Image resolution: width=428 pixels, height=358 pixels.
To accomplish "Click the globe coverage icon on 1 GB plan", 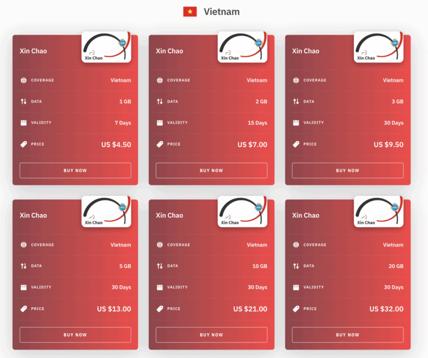I will 24,80.
